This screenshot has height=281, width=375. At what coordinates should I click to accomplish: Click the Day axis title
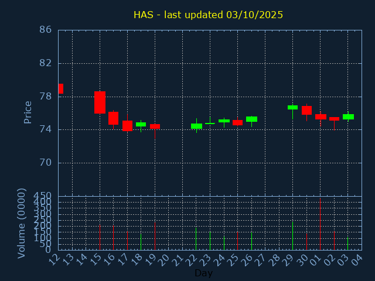click(x=203, y=273)
